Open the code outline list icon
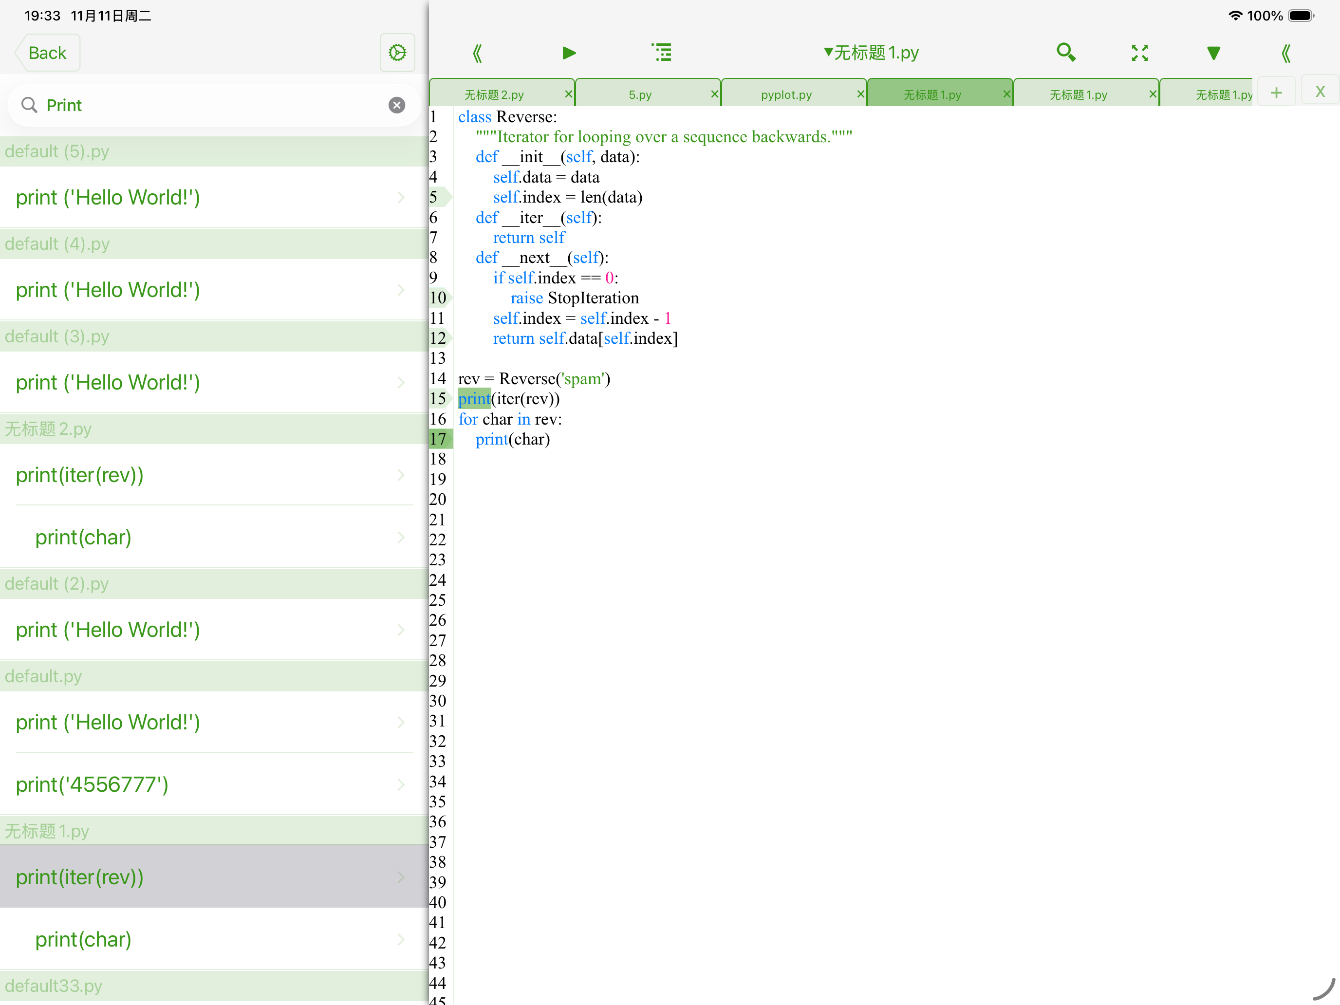Image resolution: width=1340 pixels, height=1005 pixels. (662, 53)
